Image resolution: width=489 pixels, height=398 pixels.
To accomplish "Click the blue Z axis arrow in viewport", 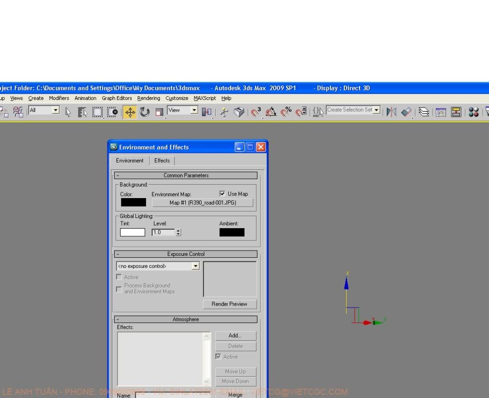I will pos(346,283).
